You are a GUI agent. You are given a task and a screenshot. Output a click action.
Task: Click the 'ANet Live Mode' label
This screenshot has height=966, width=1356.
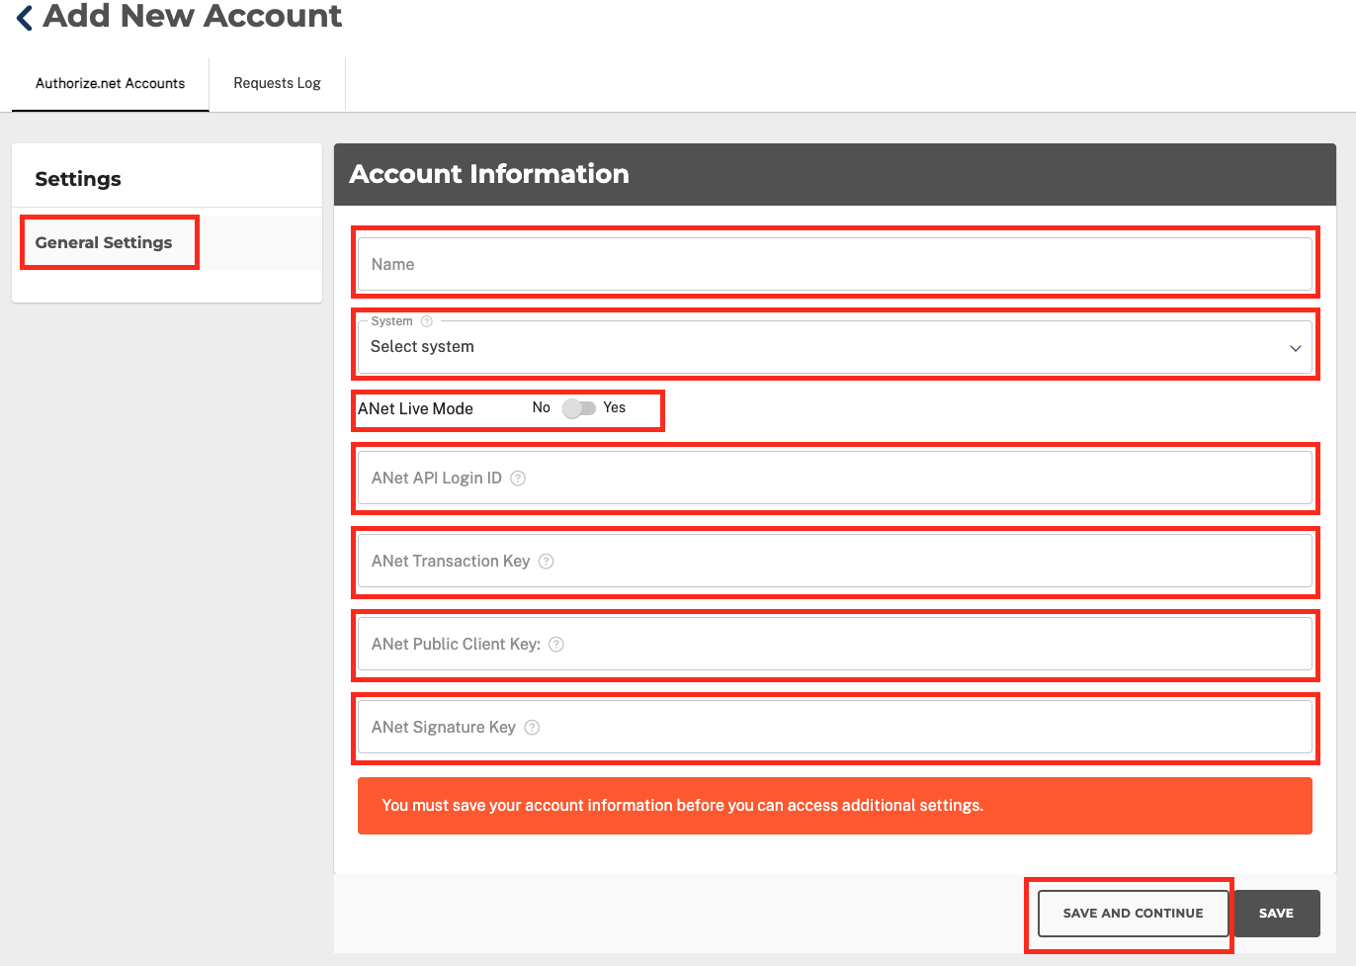coord(415,408)
